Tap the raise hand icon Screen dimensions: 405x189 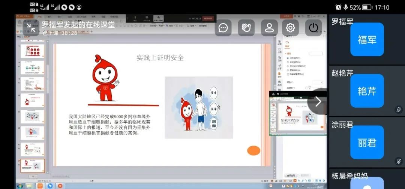(x=246, y=28)
